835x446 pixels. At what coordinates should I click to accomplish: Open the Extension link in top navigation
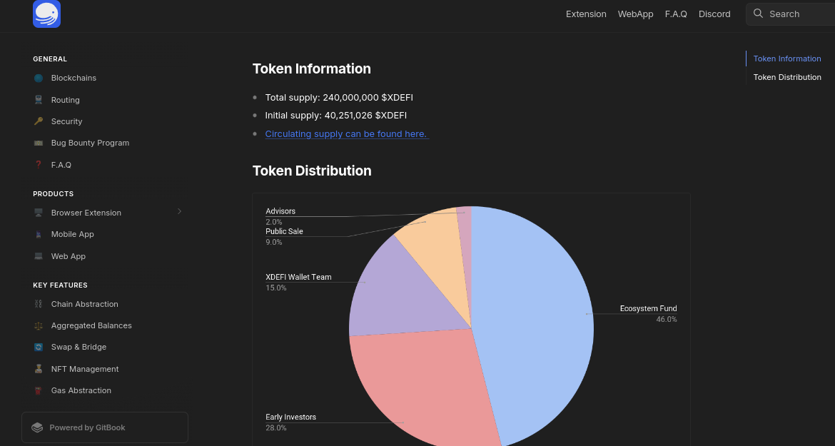586,14
